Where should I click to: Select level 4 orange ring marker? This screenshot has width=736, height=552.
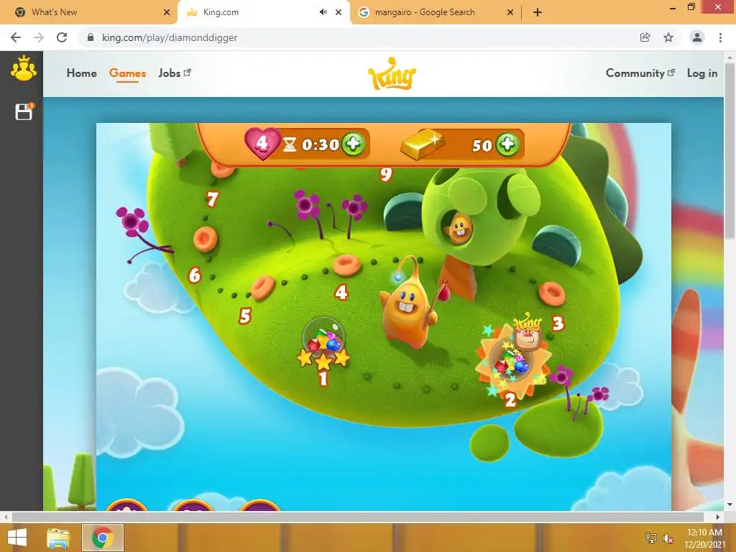(347, 265)
